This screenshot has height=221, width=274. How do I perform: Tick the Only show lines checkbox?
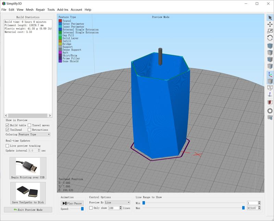point(91,208)
